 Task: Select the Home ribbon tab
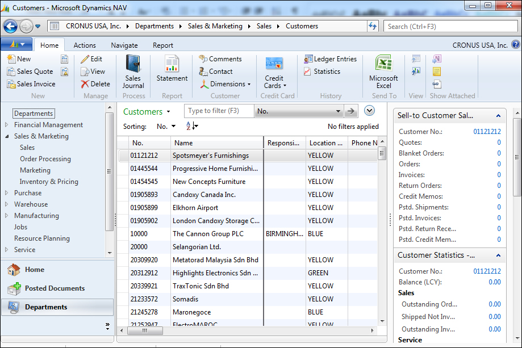click(49, 45)
